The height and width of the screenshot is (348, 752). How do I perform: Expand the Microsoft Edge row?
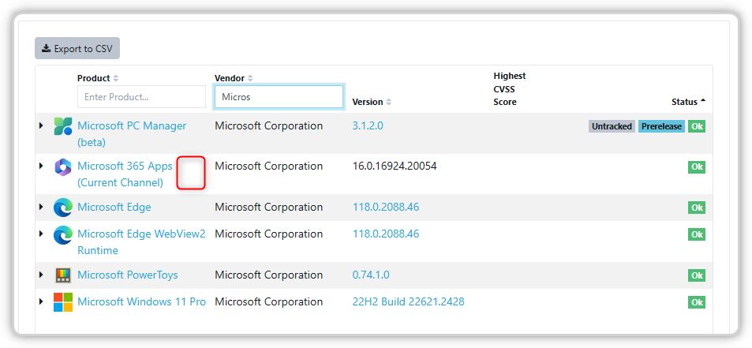tap(41, 207)
